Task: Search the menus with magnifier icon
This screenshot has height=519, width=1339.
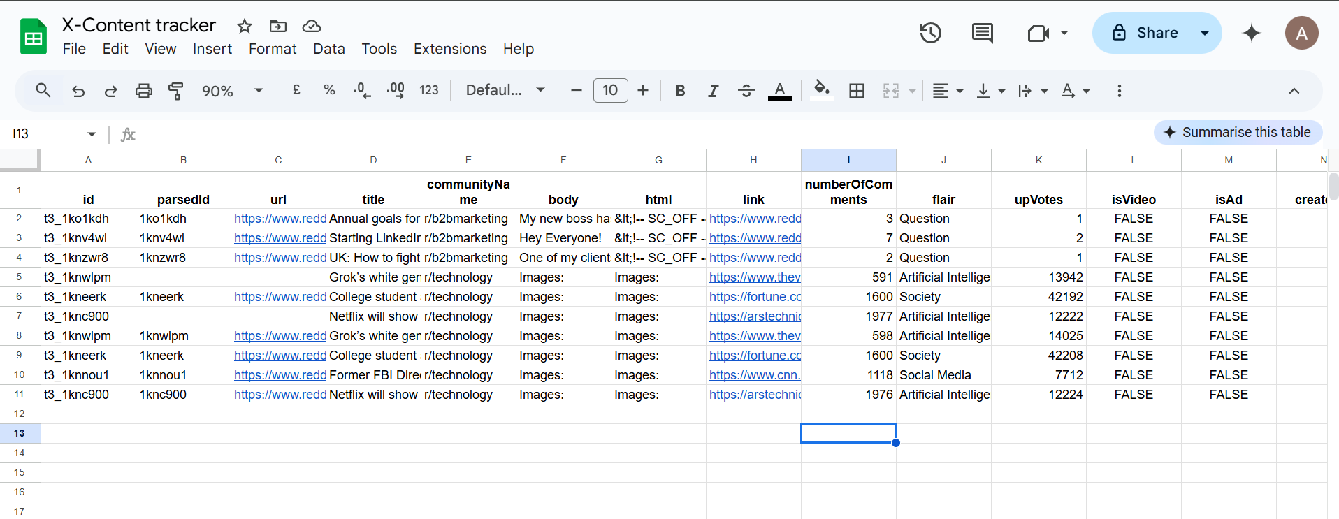Action: pos(43,90)
